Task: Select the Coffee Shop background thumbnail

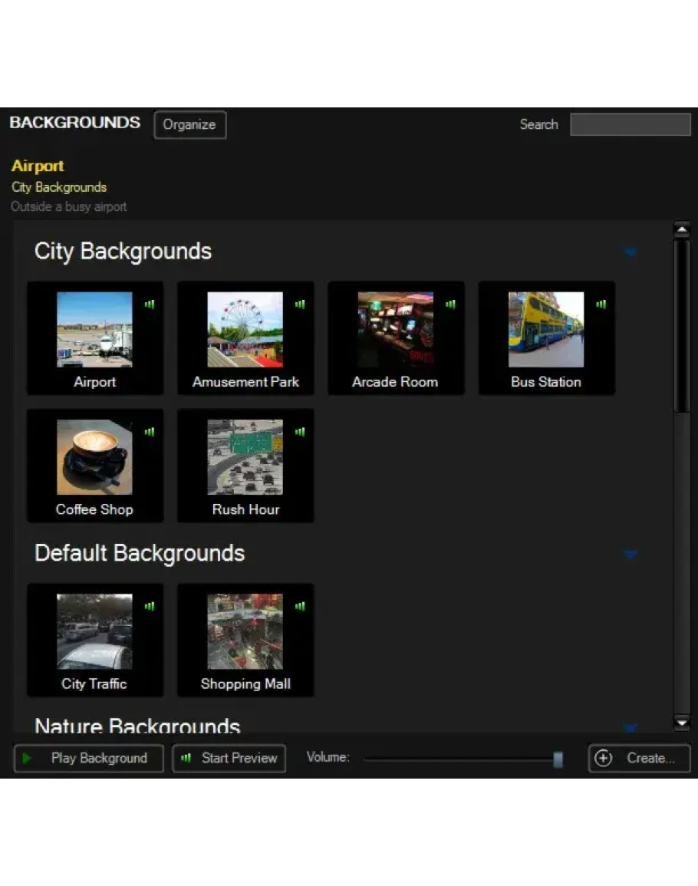Action: (x=94, y=458)
